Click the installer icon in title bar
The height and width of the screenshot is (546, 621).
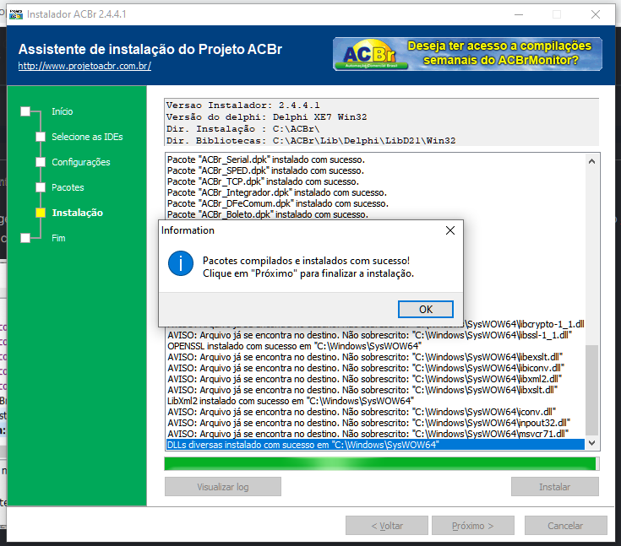[16, 14]
